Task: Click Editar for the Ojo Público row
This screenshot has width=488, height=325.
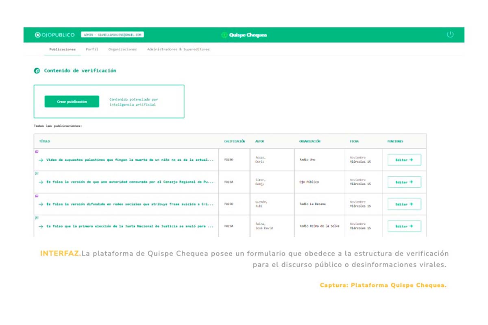Action: (x=404, y=182)
